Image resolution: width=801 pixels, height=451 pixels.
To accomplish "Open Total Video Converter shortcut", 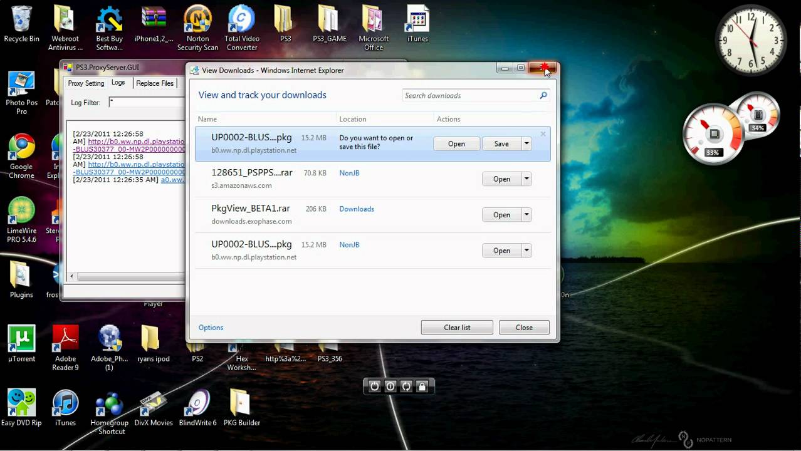I will click(241, 28).
